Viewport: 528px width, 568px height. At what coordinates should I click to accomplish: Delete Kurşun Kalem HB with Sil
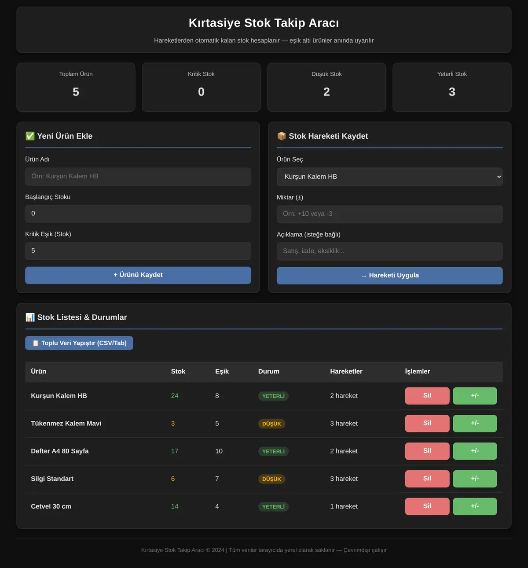(427, 396)
